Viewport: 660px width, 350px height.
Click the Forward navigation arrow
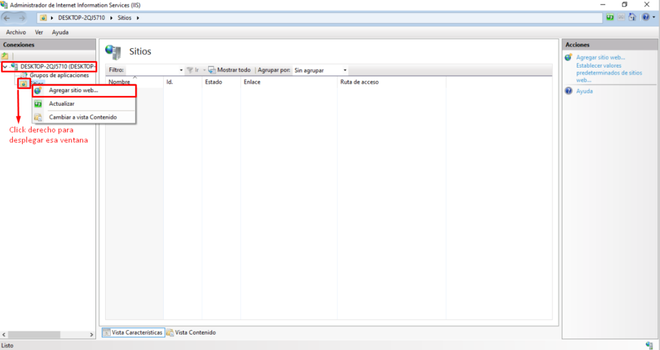click(x=22, y=18)
